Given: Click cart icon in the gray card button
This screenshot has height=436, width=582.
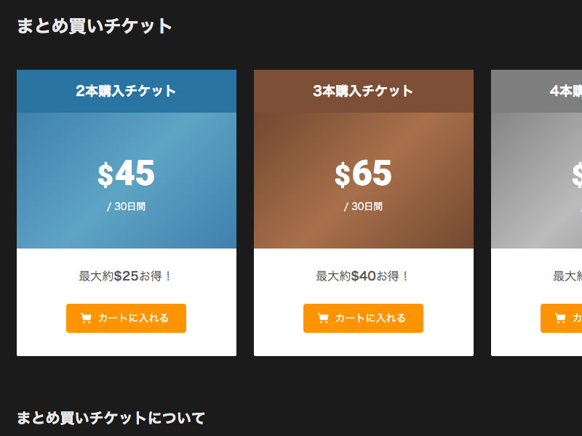Looking at the screenshot, I should tap(560, 318).
